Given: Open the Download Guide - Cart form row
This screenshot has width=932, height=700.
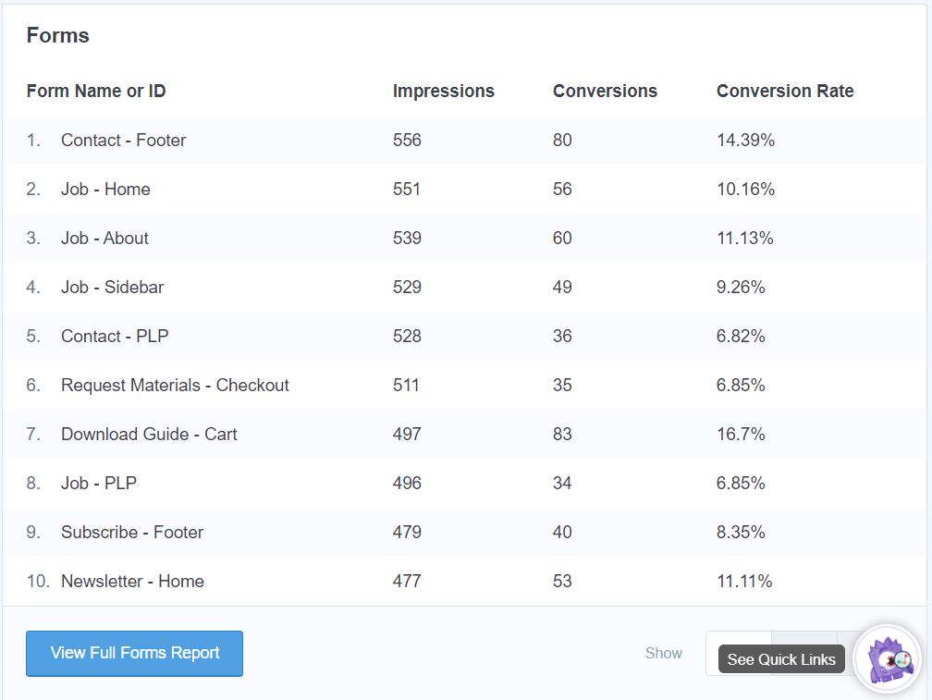Looking at the screenshot, I should point(149,434).
